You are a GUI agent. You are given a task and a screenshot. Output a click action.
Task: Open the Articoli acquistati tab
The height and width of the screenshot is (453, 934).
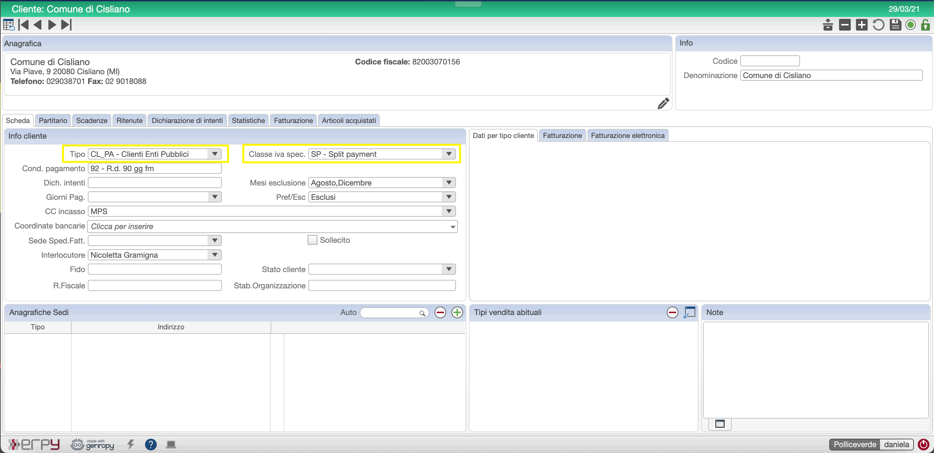[349, 120]
